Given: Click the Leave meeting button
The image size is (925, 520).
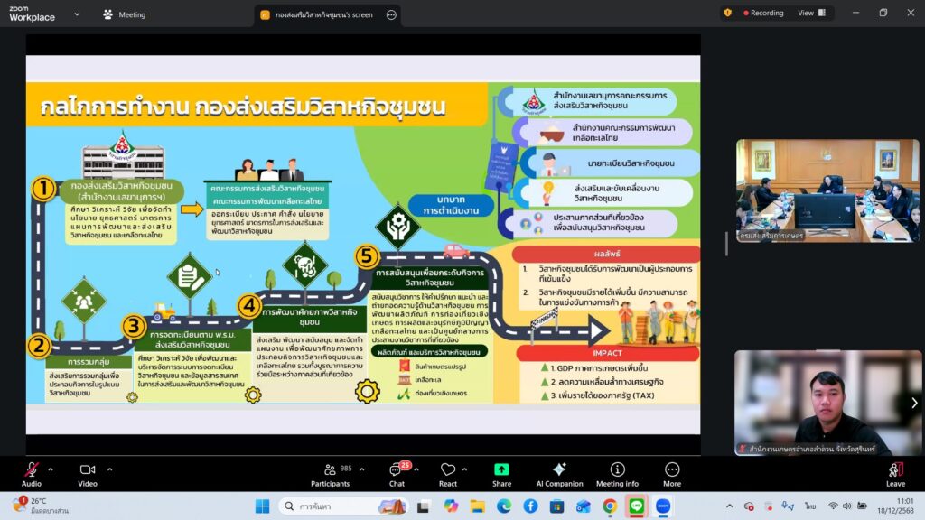Looking at the screenshot, I should pyautogui.click(x=895, y=473).
